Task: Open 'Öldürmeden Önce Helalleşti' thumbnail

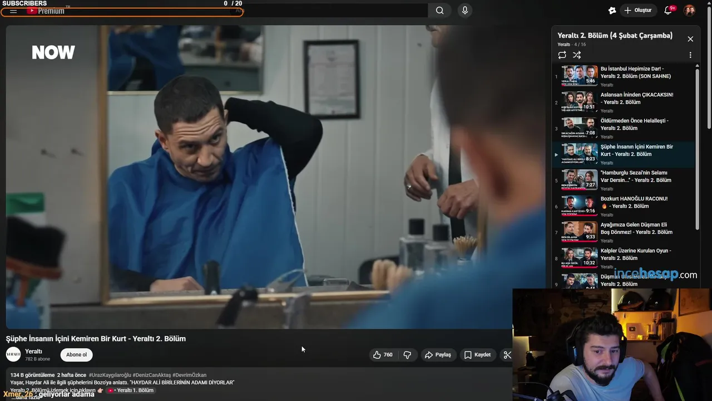Action: click(x=580, y=127)
